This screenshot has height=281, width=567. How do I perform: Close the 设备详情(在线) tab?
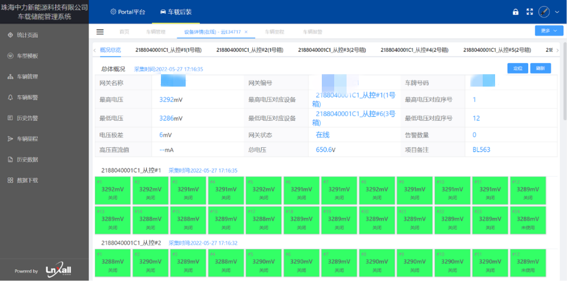click(x=246, y=32)
